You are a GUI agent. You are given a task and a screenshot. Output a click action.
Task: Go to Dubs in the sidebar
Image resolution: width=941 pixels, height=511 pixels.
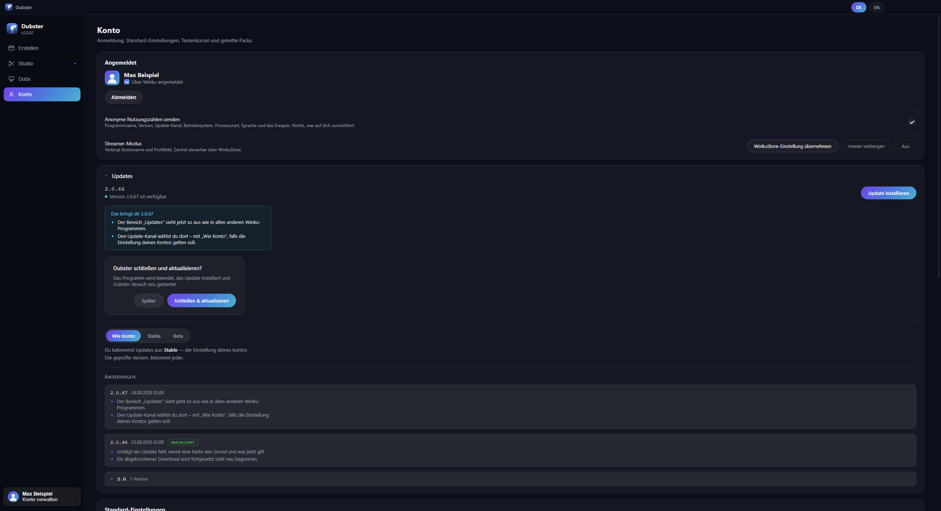pos(42,79)
